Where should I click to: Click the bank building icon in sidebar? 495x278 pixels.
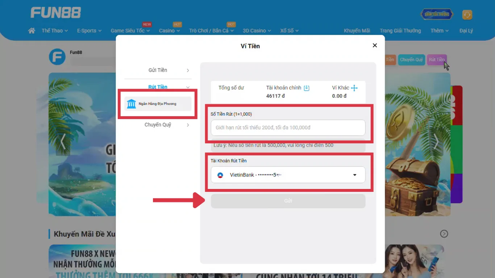131,104
